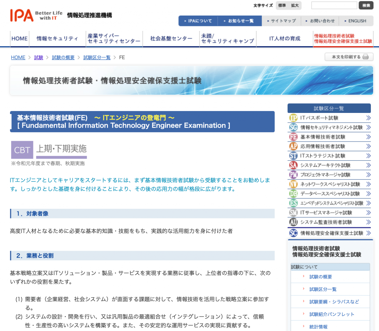The height and width of the screenshot is (331, 379).
Task: Open the 情報セキュリティ navigation tab
Action: 57,39
